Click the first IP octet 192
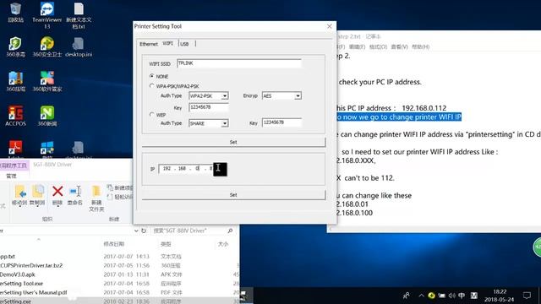541x304 pixels. [x=167, y=169]
